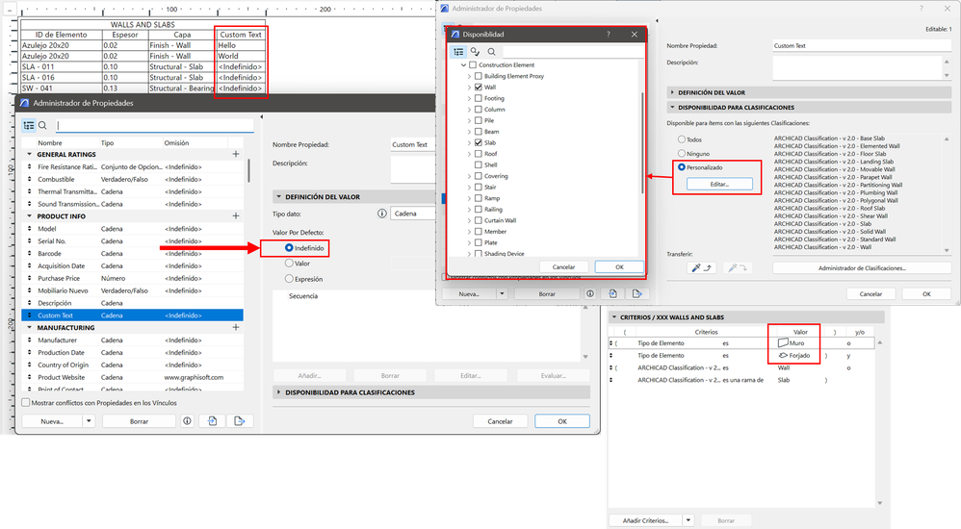Screen dimensions: 961x529
Task: Expand Wall node in Disponibilidad tree
Action: [x=470, y=87]
